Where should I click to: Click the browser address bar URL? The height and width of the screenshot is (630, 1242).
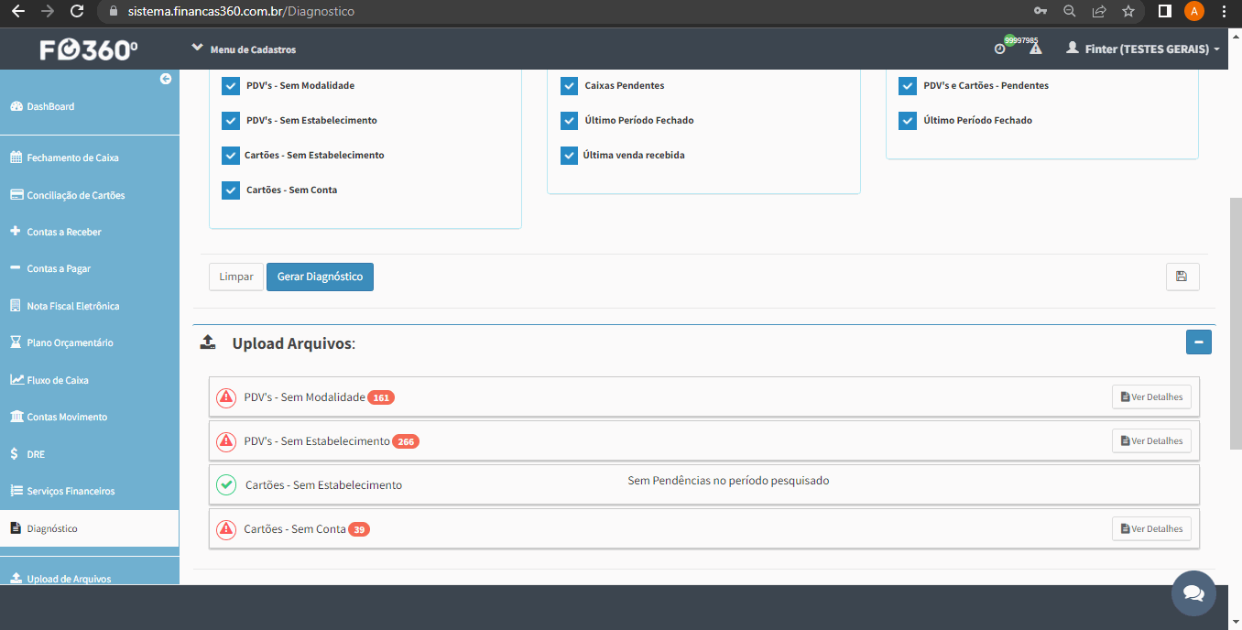click(241, 11)
